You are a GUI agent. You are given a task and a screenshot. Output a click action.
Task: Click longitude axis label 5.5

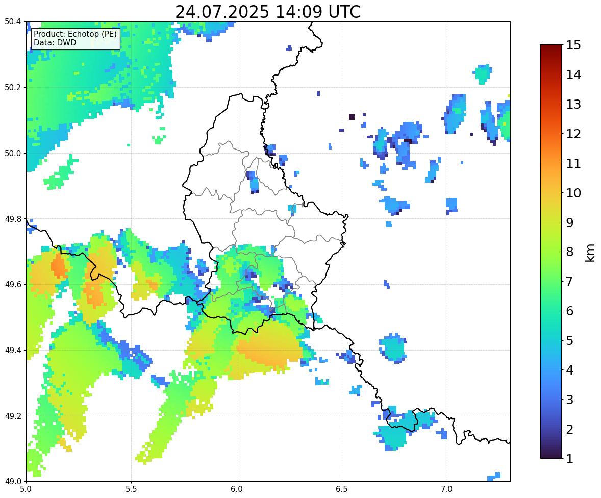[132, 489]
